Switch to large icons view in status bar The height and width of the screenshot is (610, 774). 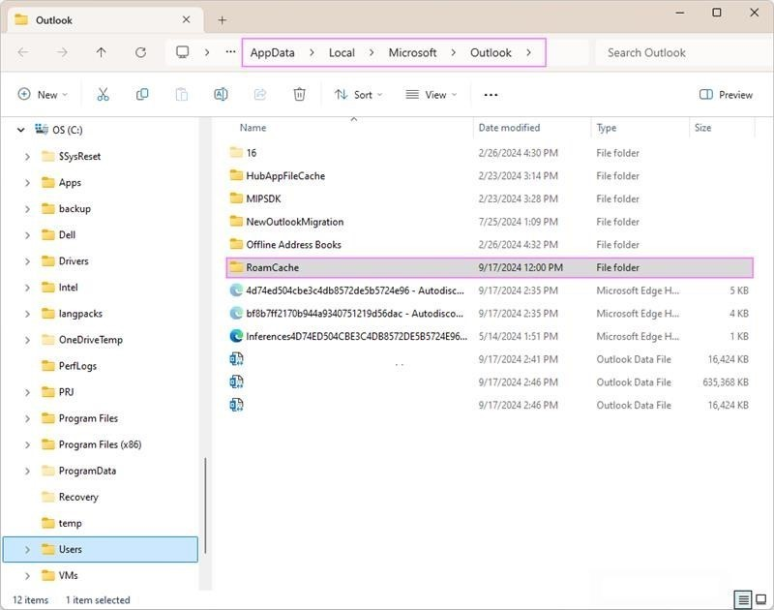coord(761,599)
